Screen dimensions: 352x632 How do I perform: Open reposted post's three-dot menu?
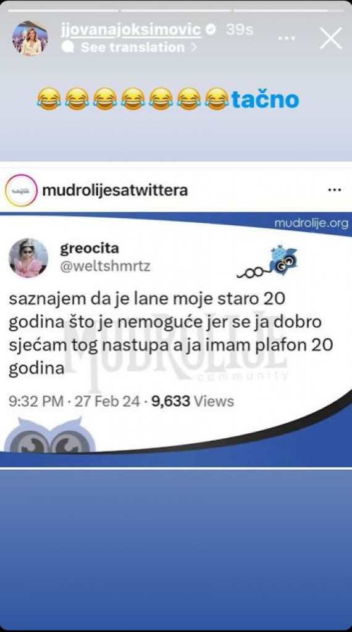coord(335,190)
